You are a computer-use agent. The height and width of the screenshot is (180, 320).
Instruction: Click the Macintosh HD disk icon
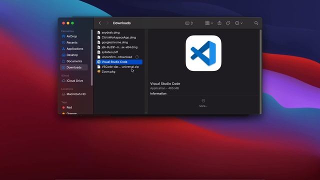63,94
